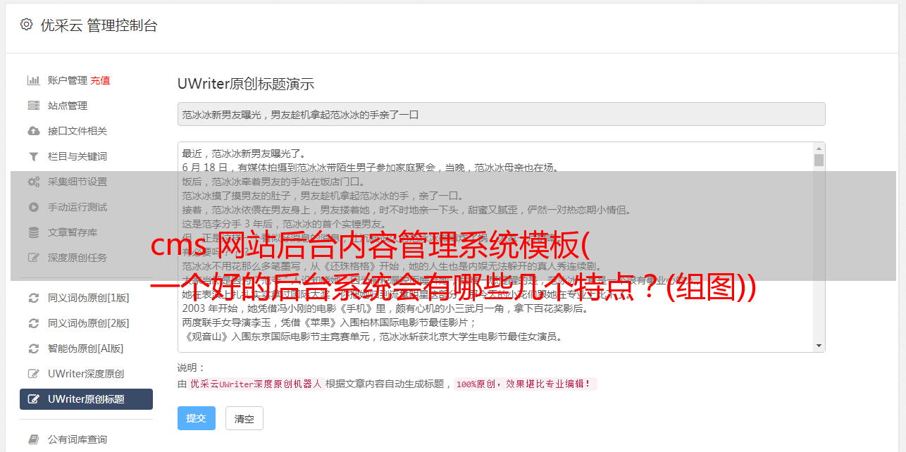Click the 手动运行测试 play icon
Screen dimensions: 906x452
pyautogui.click(x=33, y=207)
